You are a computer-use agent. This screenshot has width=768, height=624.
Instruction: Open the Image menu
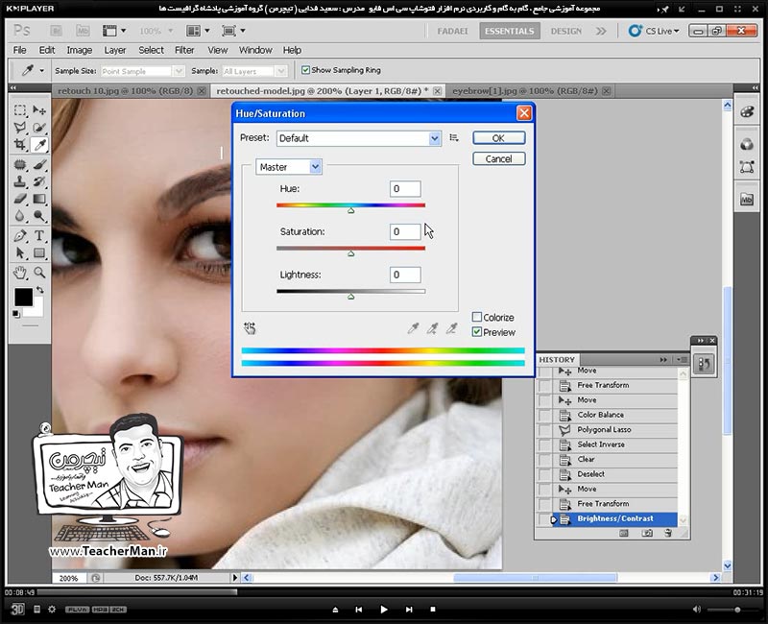coord(79,50)
